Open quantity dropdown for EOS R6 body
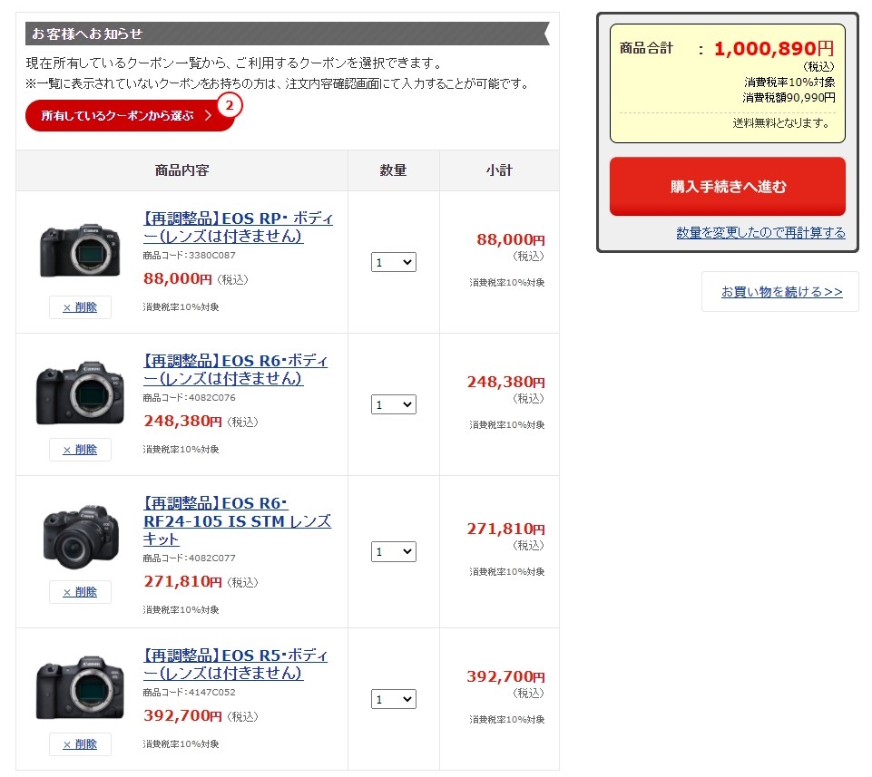This screenshot has width=872, height=777. pyautogui.click(x=393, y=404)
